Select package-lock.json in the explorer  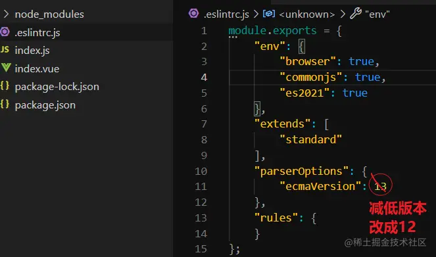pos(57,87)
